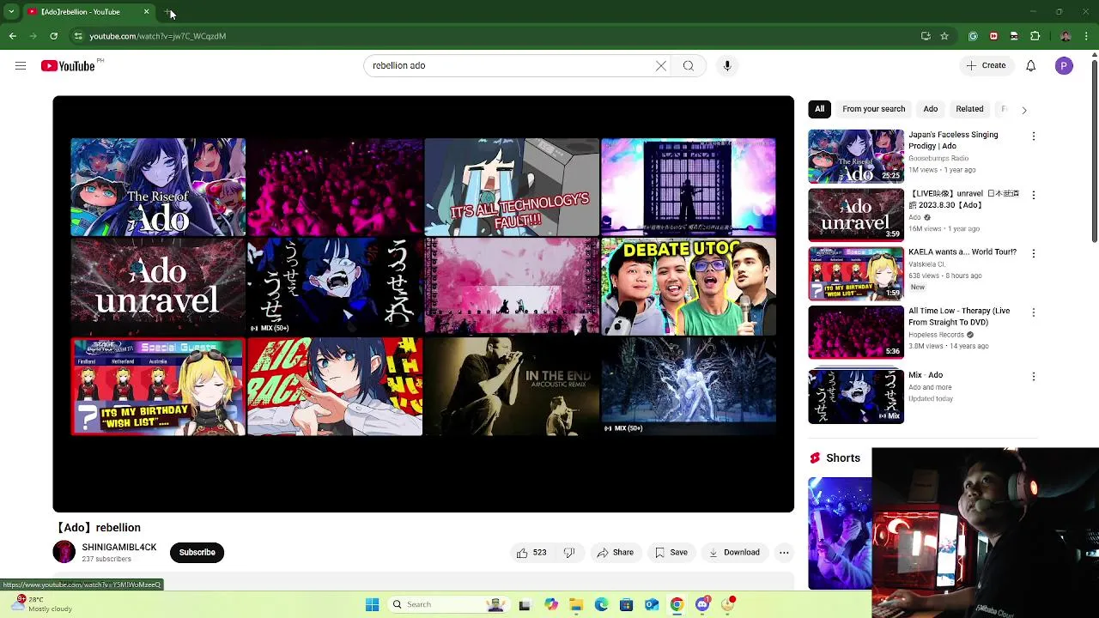Image resolution: width=1099 pixels, height=618 pixels.
Task: Open Microsoft Edge from taskbar
Action: pos(601,604)
